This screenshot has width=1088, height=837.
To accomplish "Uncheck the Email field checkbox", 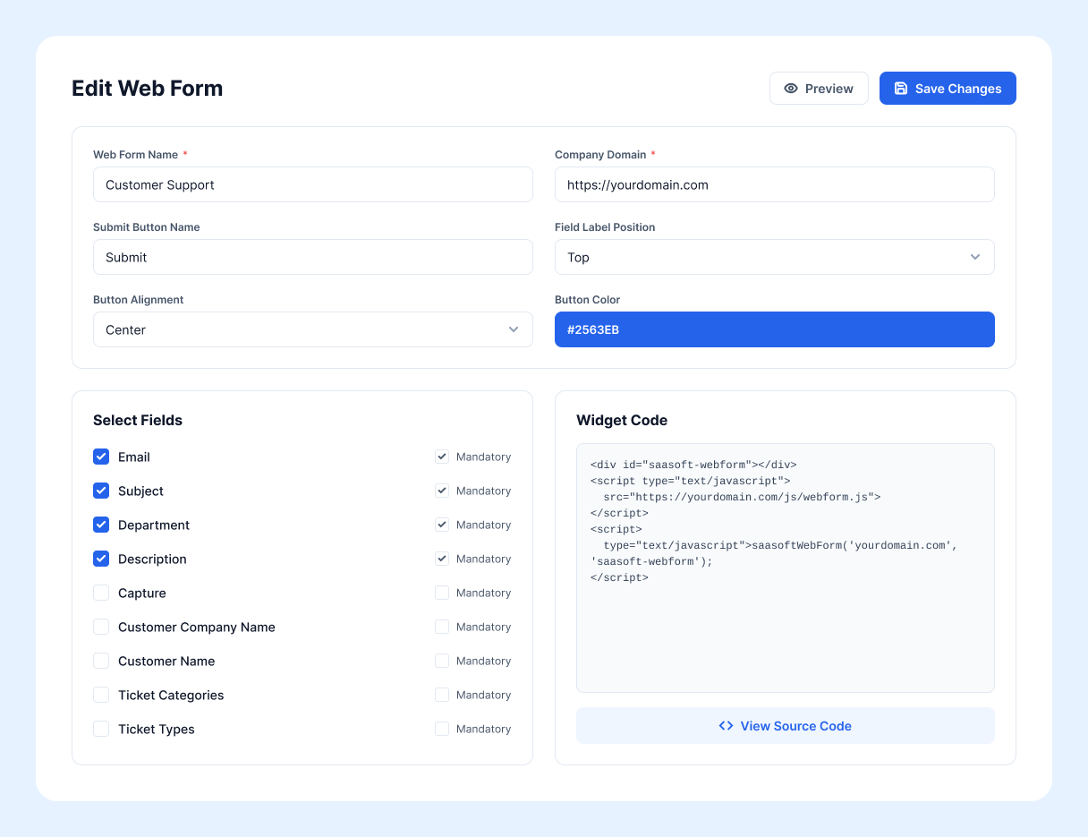I will tap(101, 457).
